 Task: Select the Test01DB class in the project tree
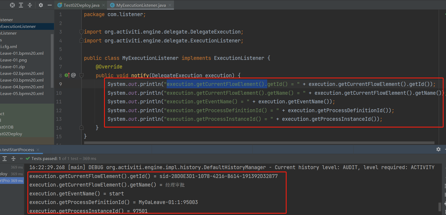tap(7, 127)
